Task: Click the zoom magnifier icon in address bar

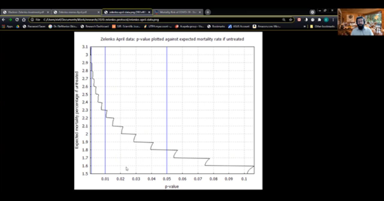Action: (283, 19)
